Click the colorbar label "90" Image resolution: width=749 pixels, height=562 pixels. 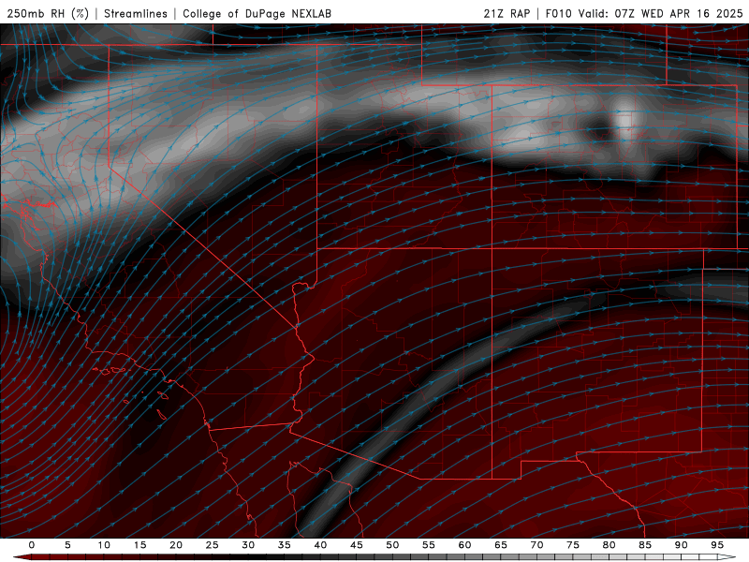point(681,545)
